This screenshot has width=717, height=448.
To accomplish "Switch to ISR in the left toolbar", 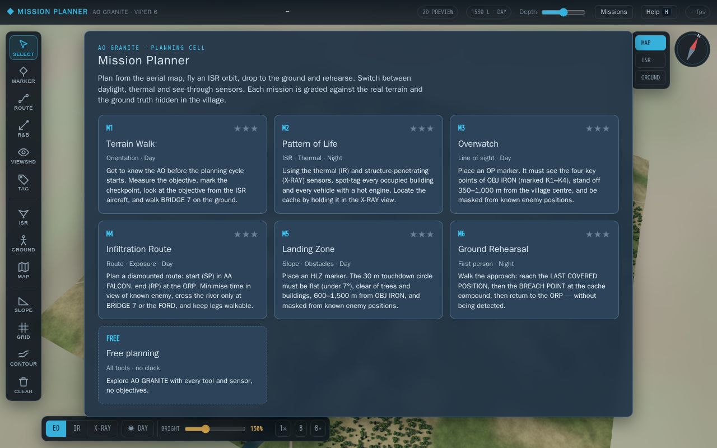I will click(x=24, y=216).
